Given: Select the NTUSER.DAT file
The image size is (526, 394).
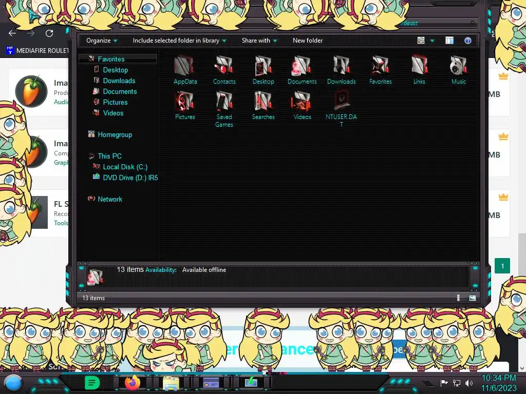Looking at the screenshot, I should [341, 109].
